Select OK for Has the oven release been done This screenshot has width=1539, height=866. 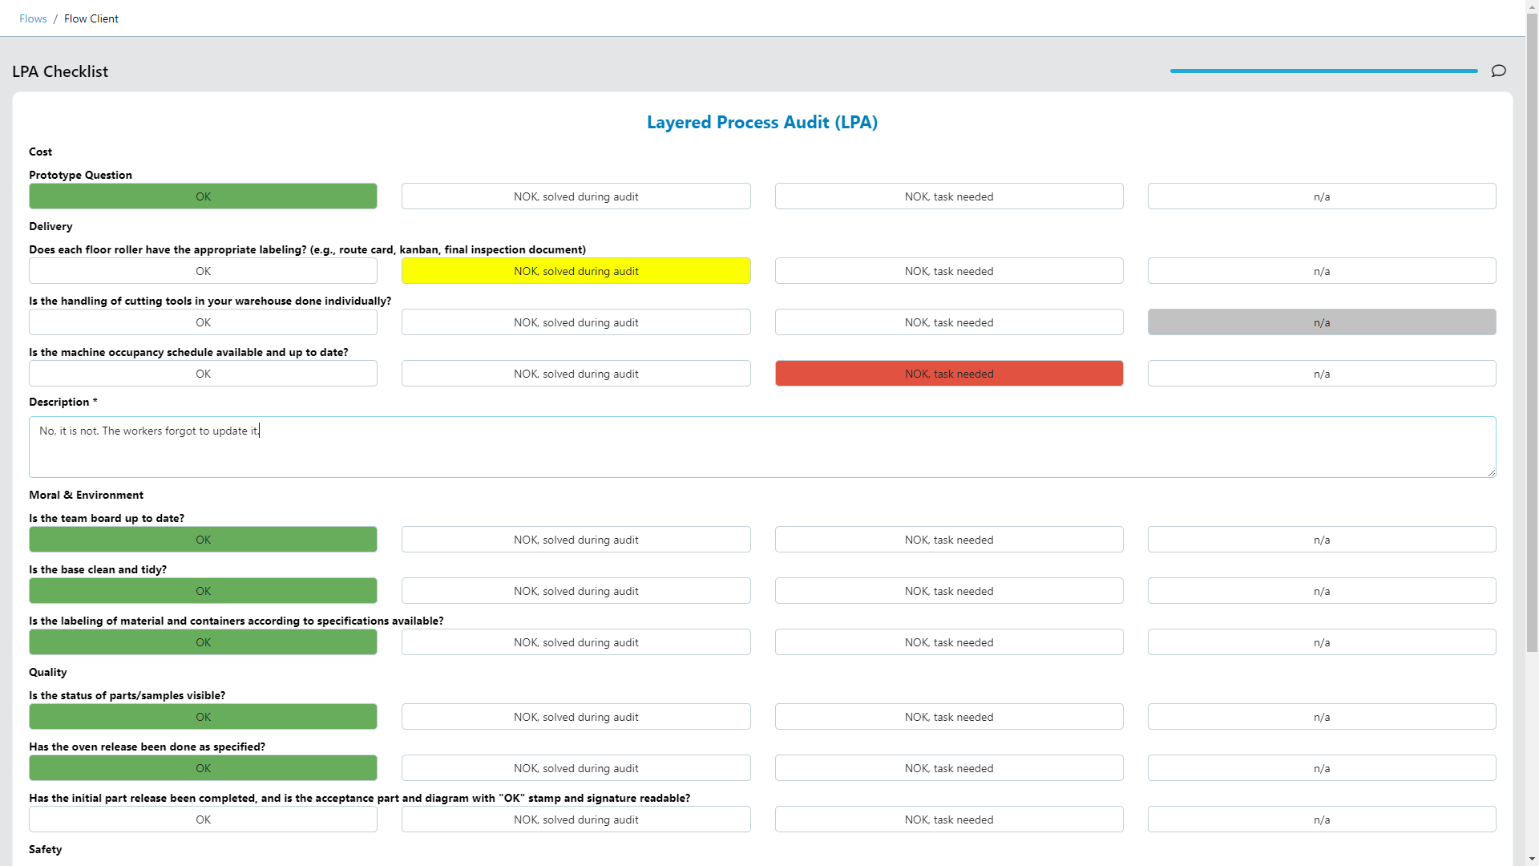pyautogui.click(x=203, y=767)
